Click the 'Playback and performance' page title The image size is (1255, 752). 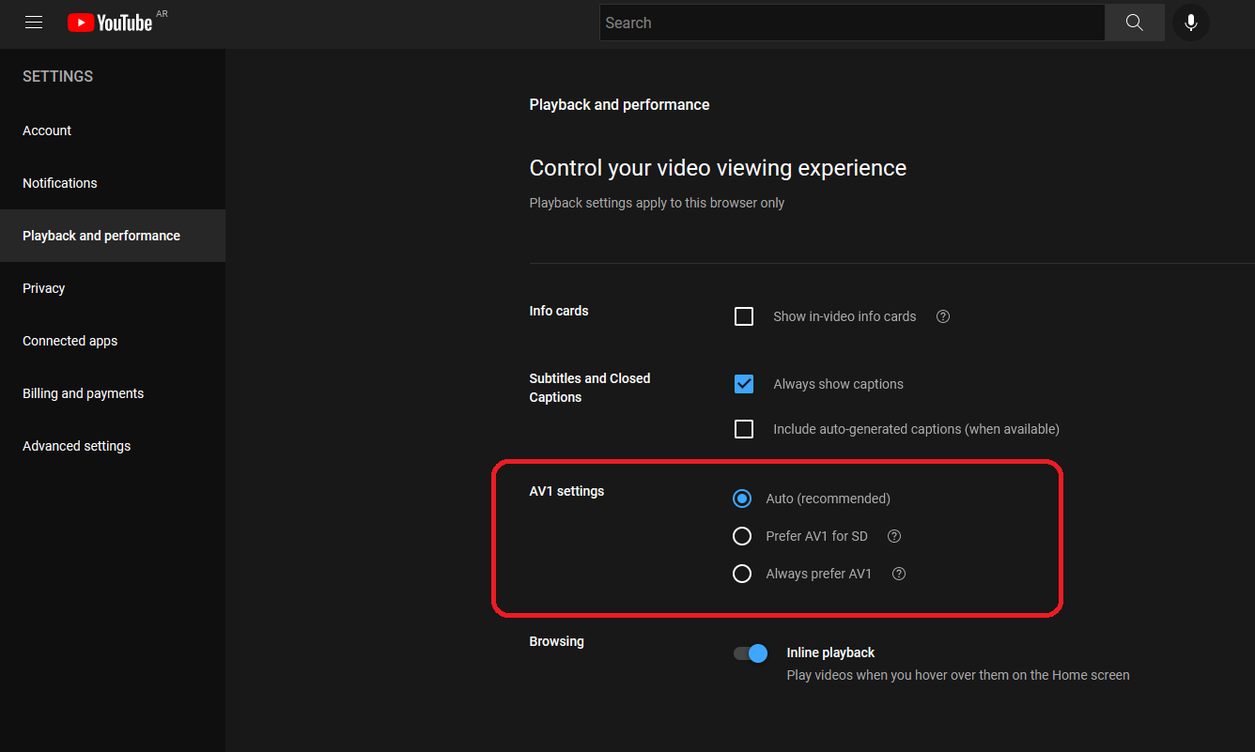(x=619, y=104)
